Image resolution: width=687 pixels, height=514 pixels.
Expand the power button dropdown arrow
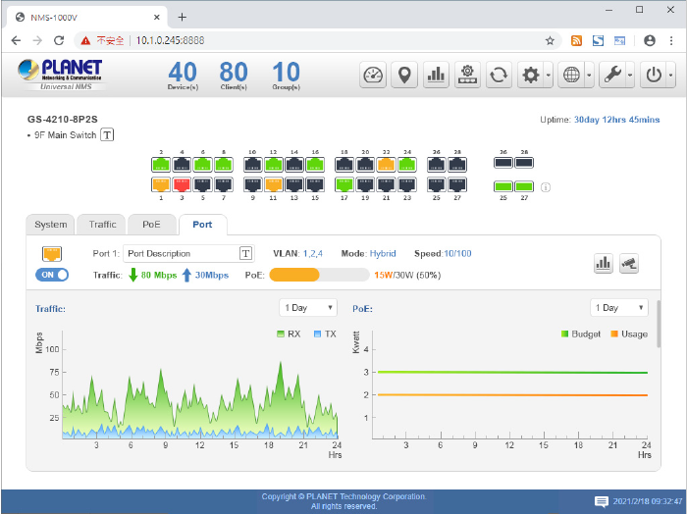click(x=671, y=76)
